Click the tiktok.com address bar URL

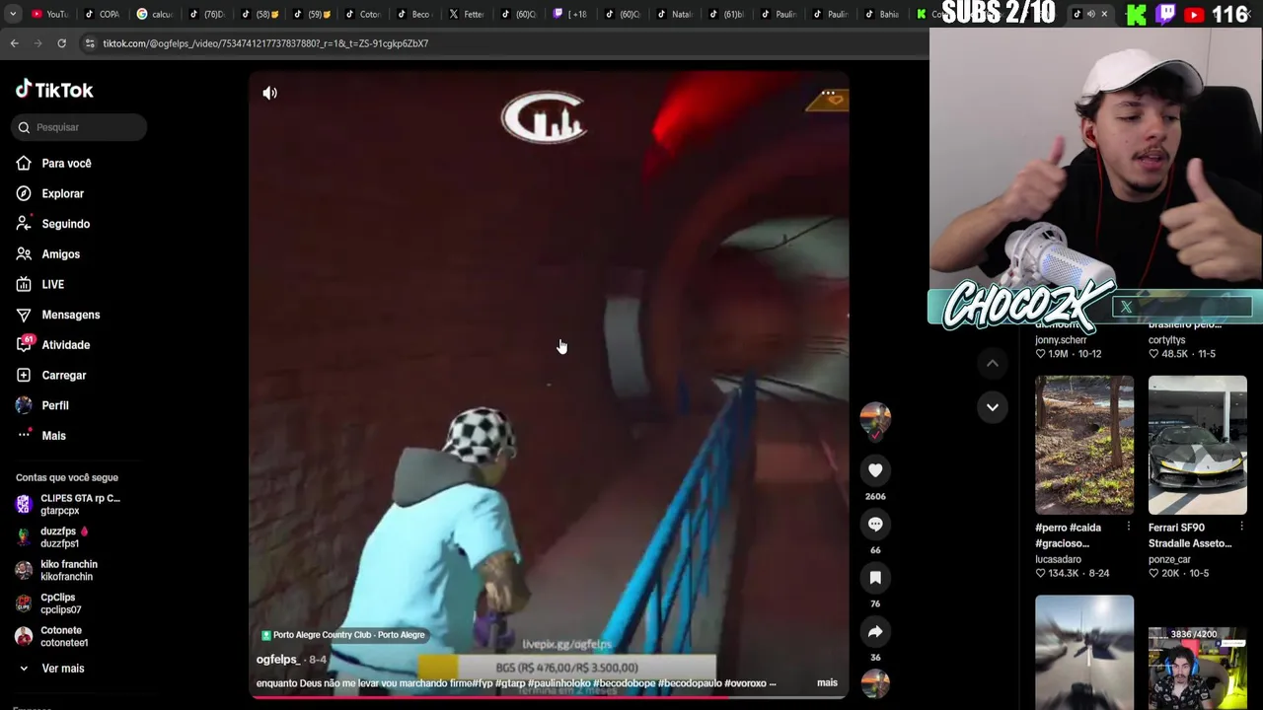pyautogui.click(x=265, y=43)
